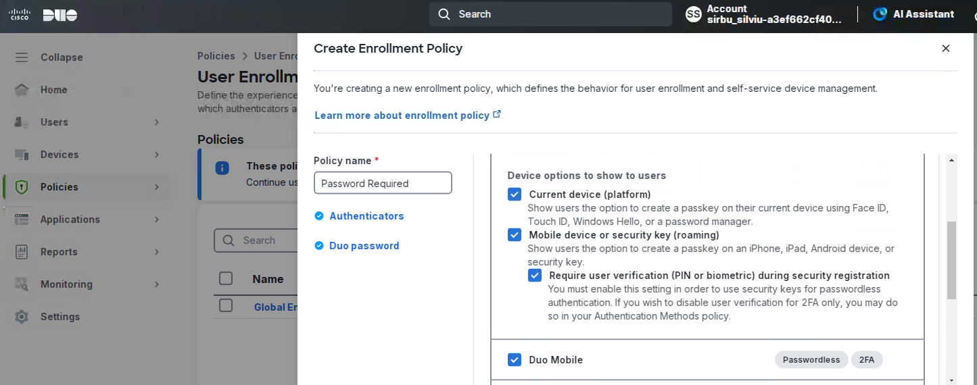Click the 2FA tag on Duo Mobile
Screen dimensions: 977x385
(867, 360)
